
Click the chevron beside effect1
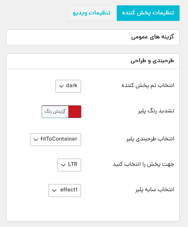pos(54,190)
